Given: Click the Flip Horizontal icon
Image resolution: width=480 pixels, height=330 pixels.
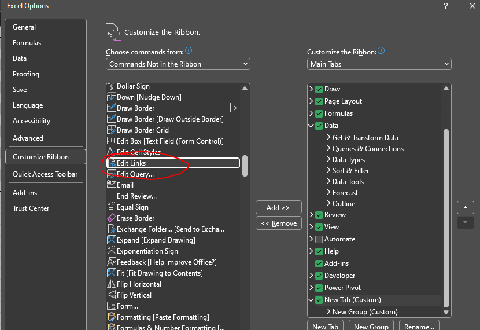Looking at the screenshot, I should pyautogui.click(x=112, y=284).
